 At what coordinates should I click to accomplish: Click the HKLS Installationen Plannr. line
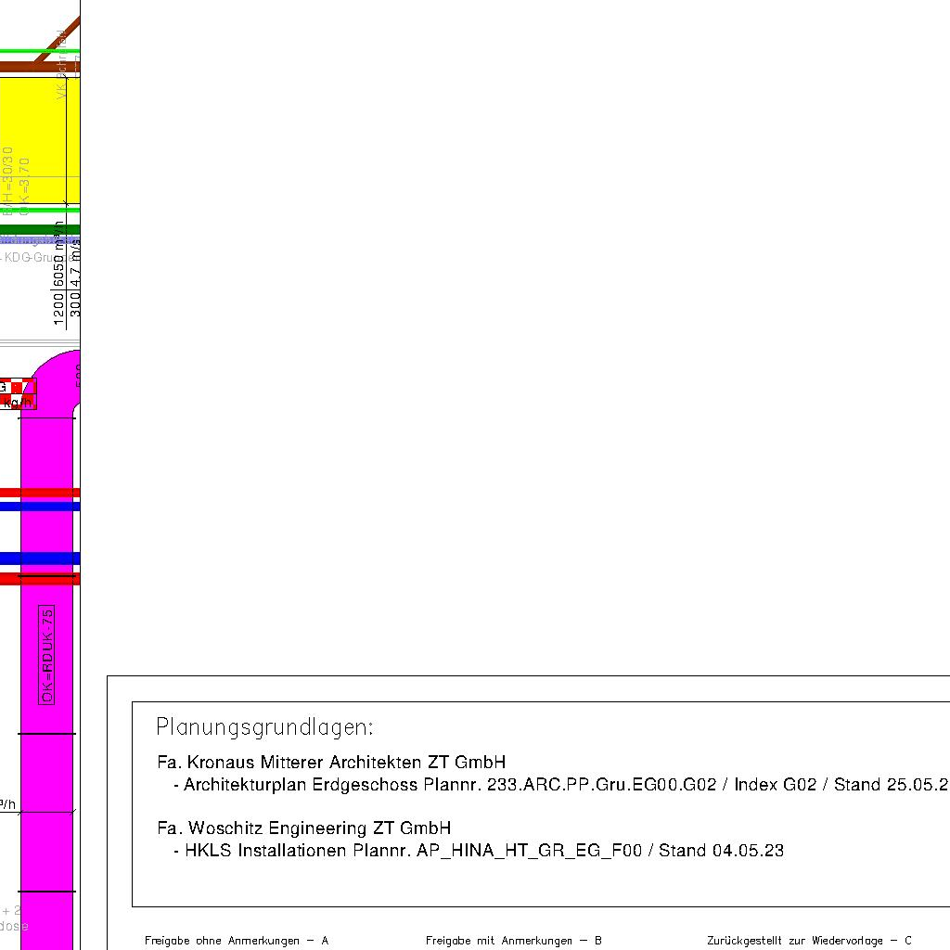[478, 851]
